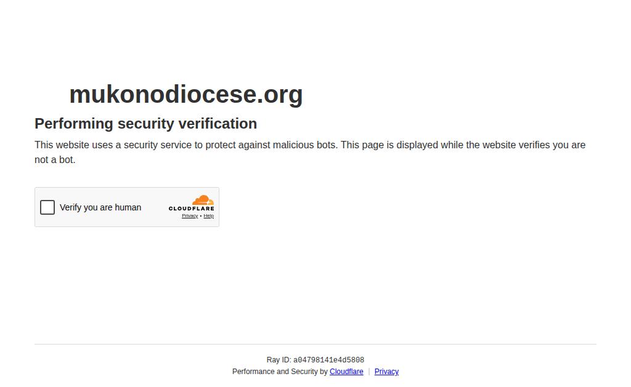Image resolution: width=631 pixels, height=387 pixels.
Task: Click the 'Performing security verification' heading
Action: pos(145,124)
